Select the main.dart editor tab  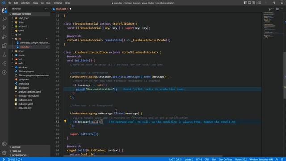62,9
